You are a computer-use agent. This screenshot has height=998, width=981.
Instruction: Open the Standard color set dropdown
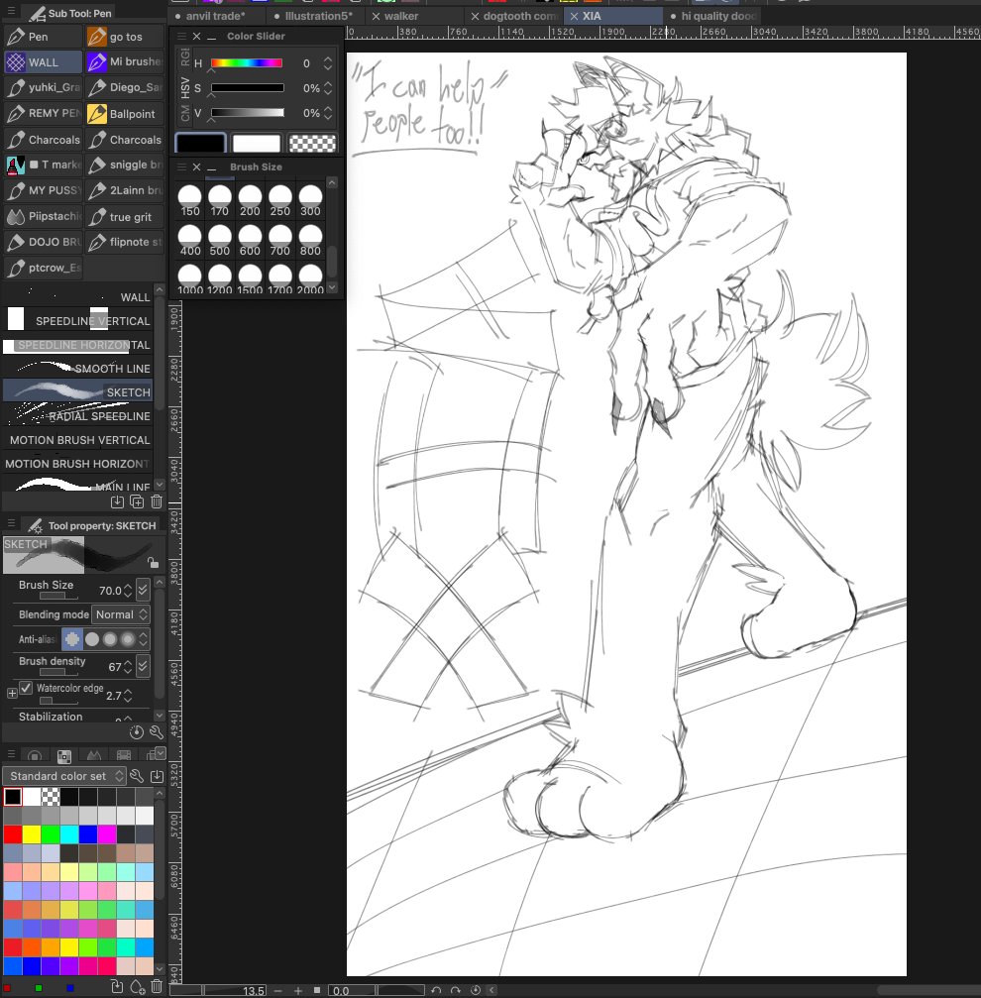click(x=63, y=776)
